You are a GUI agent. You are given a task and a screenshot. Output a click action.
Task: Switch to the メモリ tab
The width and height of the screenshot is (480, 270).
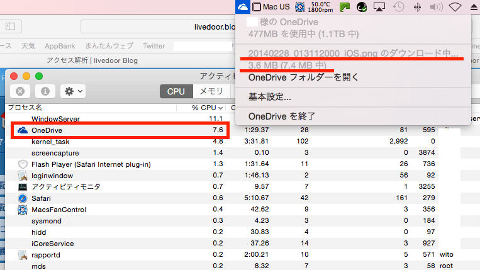(211, 91)
